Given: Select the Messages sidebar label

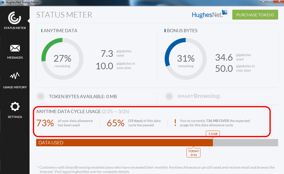Looking at the screenshot, I should click(15, 57).
